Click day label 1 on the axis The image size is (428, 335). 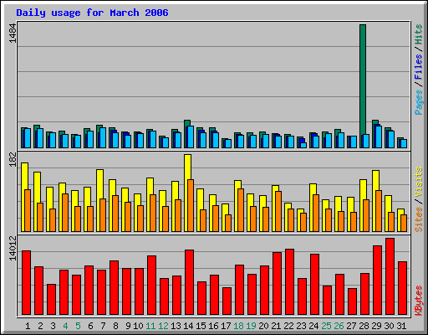pyautogui.click(x=28, y=326)
